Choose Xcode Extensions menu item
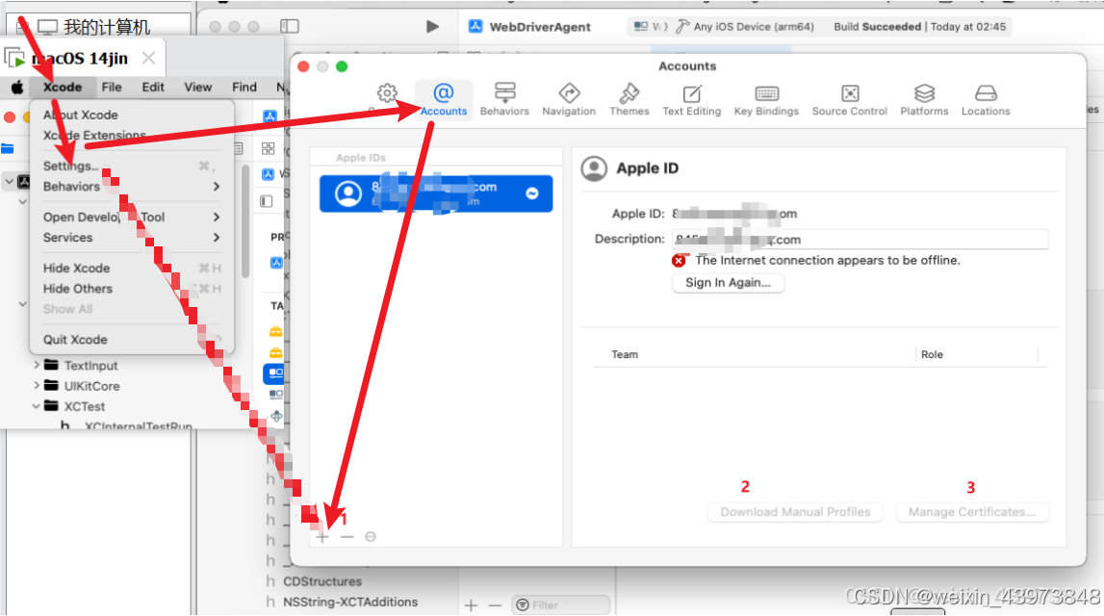This screenshot has width=1104, height=616. (132, 135)
